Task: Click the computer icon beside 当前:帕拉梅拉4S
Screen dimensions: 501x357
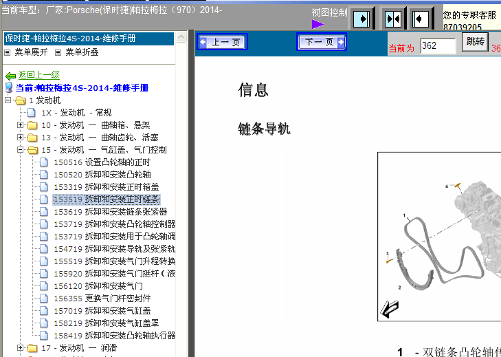Action: [x=9, y=87]
